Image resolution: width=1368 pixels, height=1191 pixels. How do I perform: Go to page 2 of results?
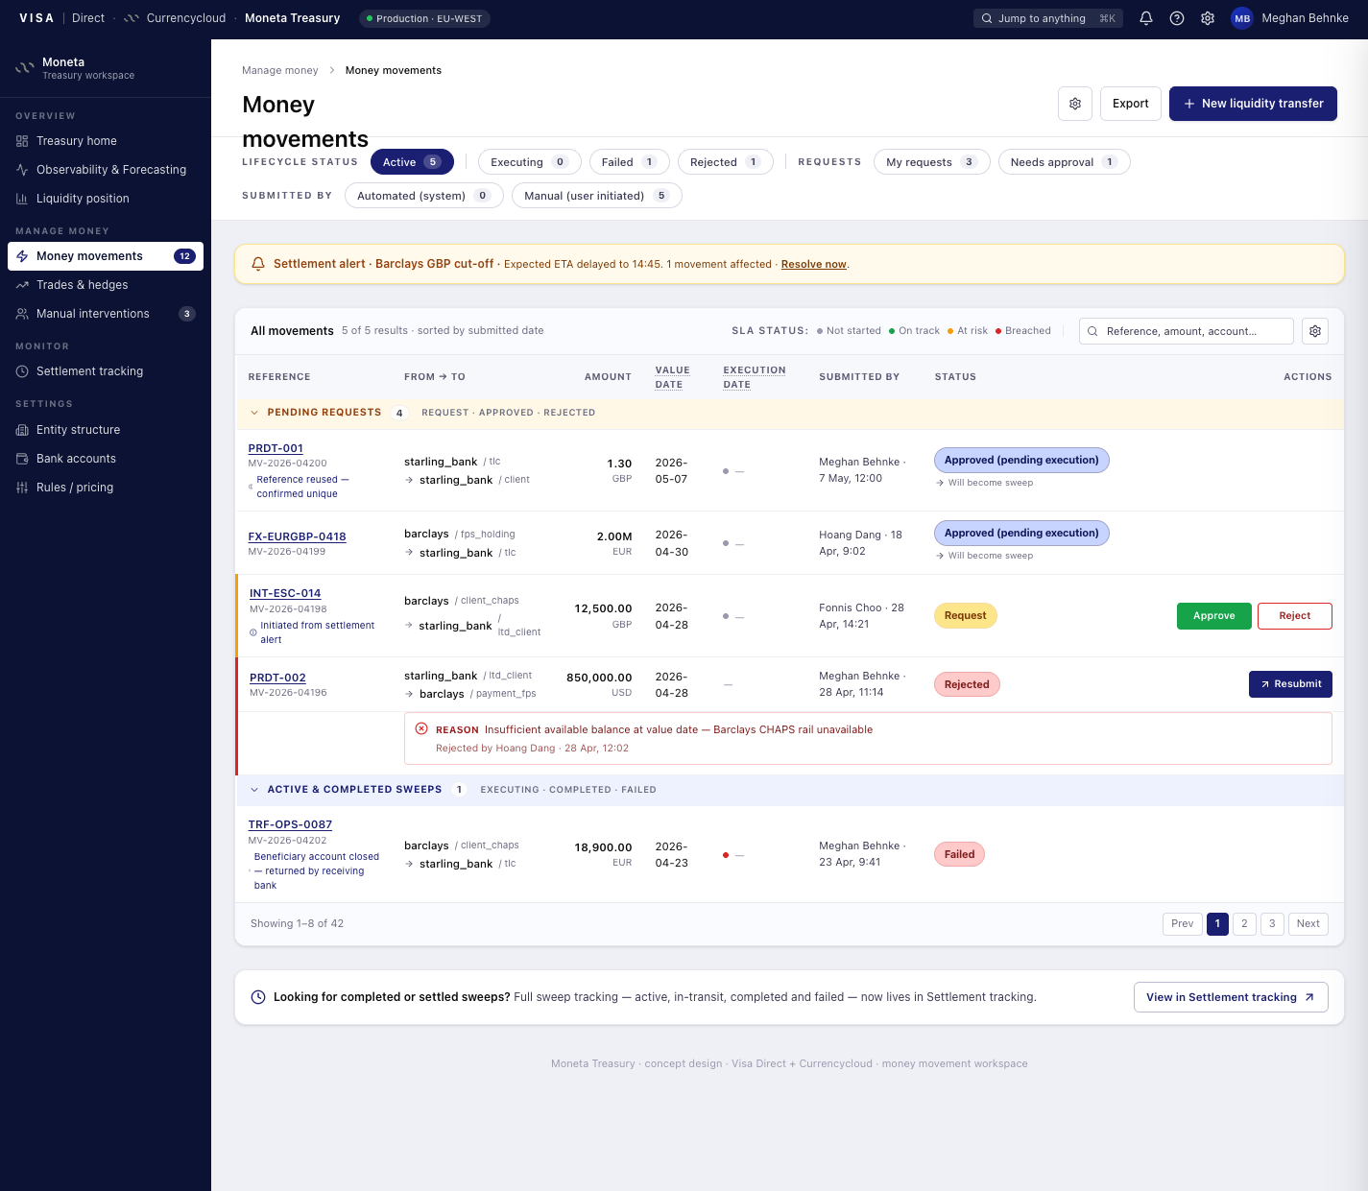coord(1244,924)
